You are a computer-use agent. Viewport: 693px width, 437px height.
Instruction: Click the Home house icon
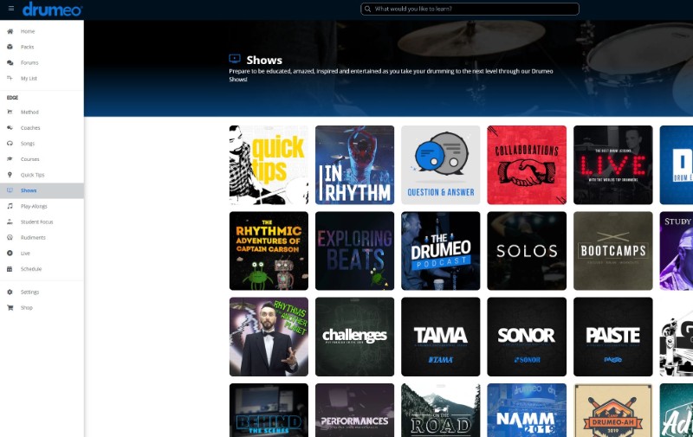pos(10,31)
